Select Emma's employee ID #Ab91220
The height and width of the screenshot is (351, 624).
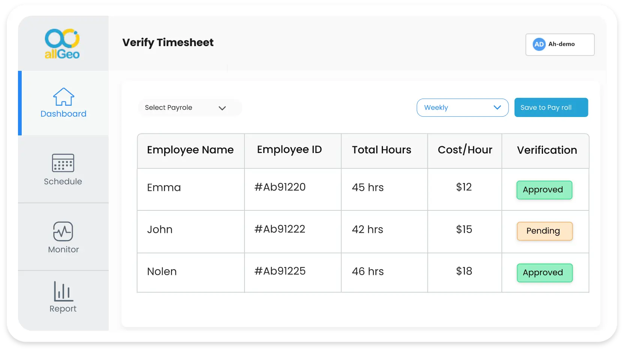click(x=280, y=187)
